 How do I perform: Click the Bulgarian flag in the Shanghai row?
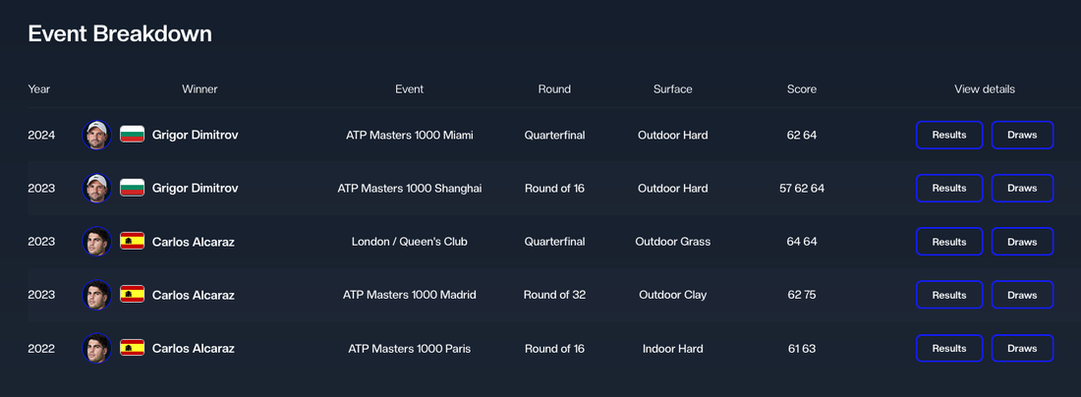click(132, 188)
